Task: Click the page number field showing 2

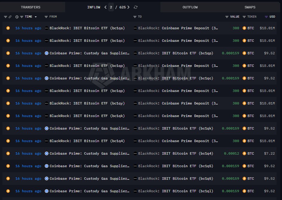Action: tap(111, 7)
